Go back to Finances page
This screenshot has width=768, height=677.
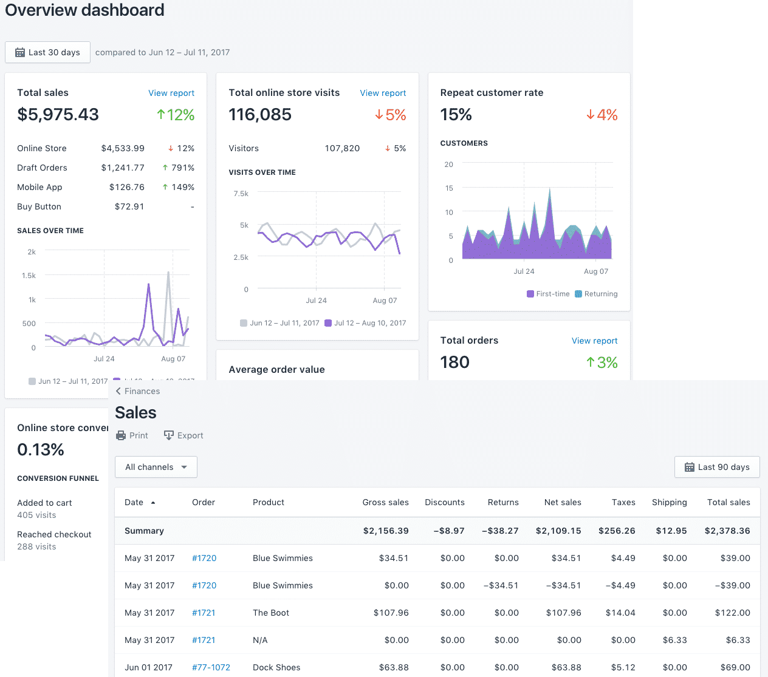coord(142,391)
